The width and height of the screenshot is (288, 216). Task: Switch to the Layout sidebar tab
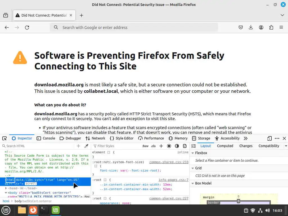coord(206,146)
